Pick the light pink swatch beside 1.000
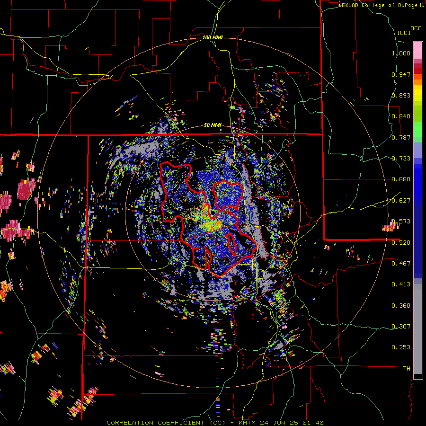The height and width of the screenshot is (426, 426). [x=418, y=51]
